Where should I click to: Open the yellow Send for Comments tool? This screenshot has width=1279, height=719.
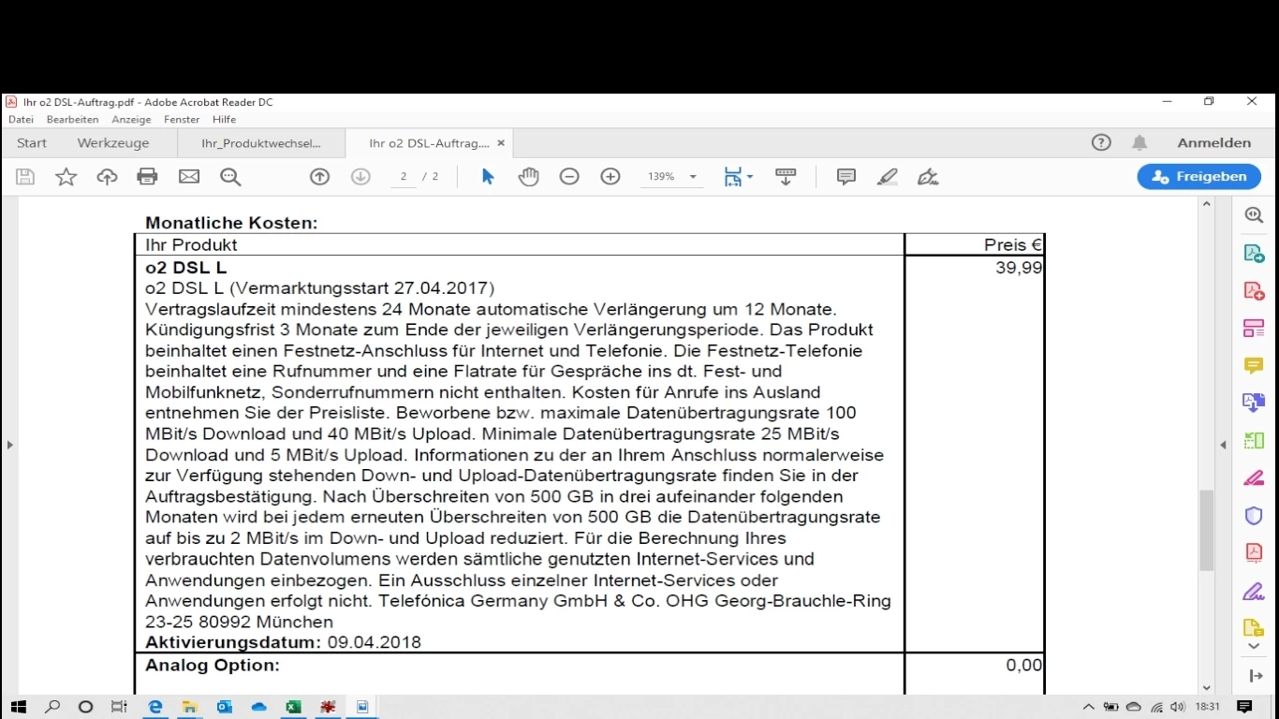[x=1254, y=627]
